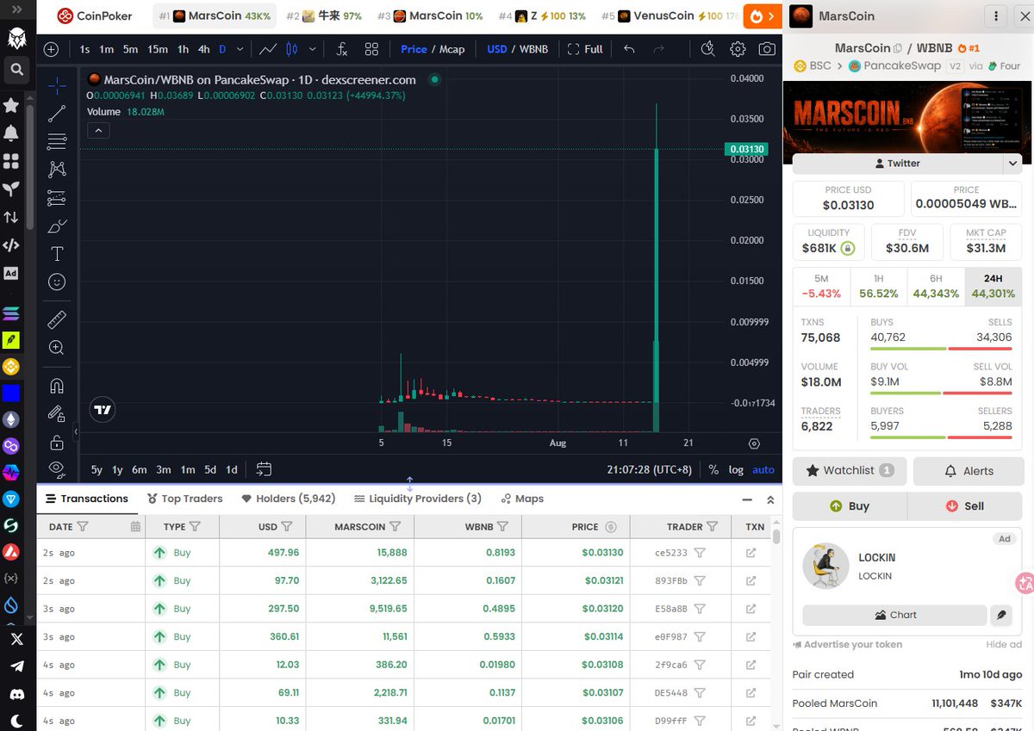Open alerts bell in sidebar
The image size is (1034, 731).
11,133
